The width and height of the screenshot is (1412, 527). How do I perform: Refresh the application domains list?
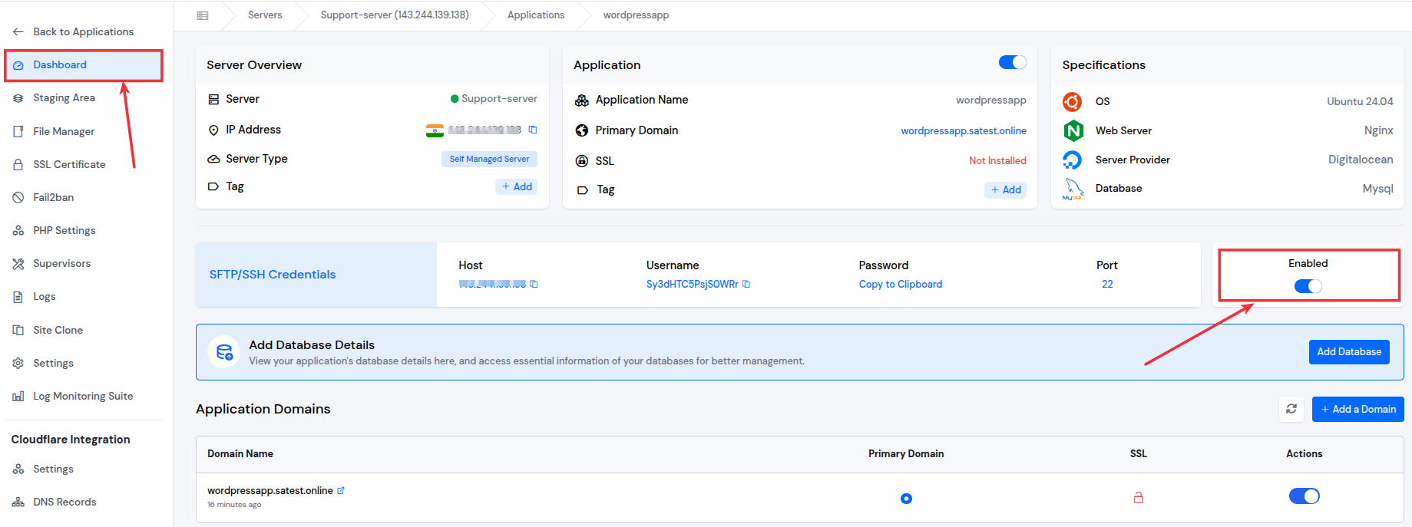(1291, 409)
